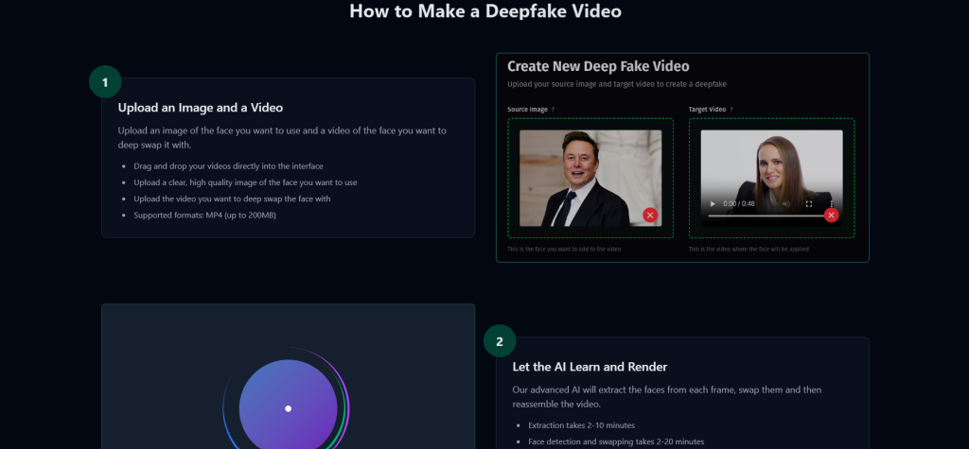Viewport: 969px width, 449px height.
Task: Click the help question mark beside Target Video
Action: pos(731,110)
